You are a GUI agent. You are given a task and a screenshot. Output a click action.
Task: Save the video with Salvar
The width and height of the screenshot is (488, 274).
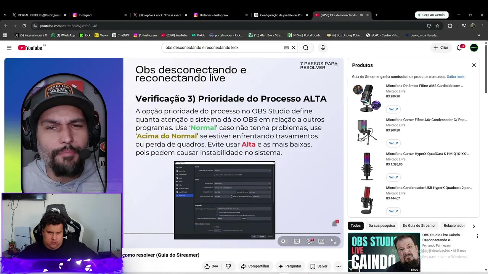coord(319,266)
